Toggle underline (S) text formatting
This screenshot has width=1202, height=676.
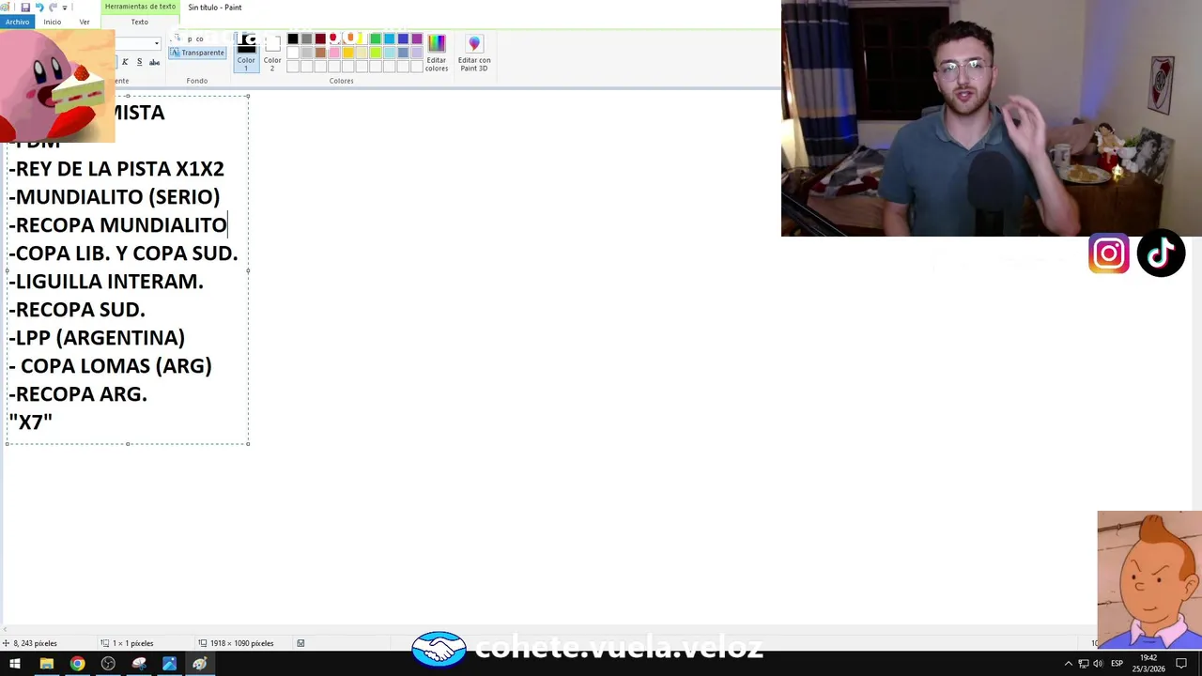pos(139,62)
